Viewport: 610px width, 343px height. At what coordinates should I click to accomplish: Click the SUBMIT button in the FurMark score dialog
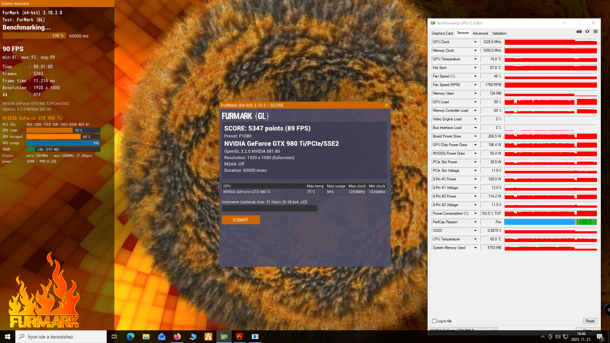(241, 220)
